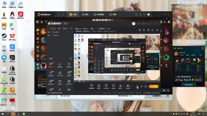Image resolution: width=207 pixels, height=116 pixels.
Task: Open 辅助设置 in the LoL client bottom bar
Action: pyautogui.click(x=65, y=96)
